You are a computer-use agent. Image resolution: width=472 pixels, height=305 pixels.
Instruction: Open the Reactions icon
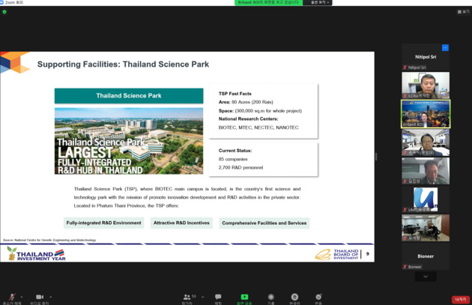(318, 298)
